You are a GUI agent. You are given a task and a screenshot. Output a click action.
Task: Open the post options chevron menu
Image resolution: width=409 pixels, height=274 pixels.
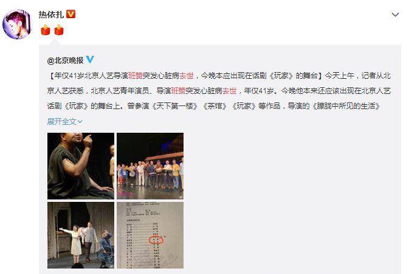pyautogui.click(x=396, y=15)
